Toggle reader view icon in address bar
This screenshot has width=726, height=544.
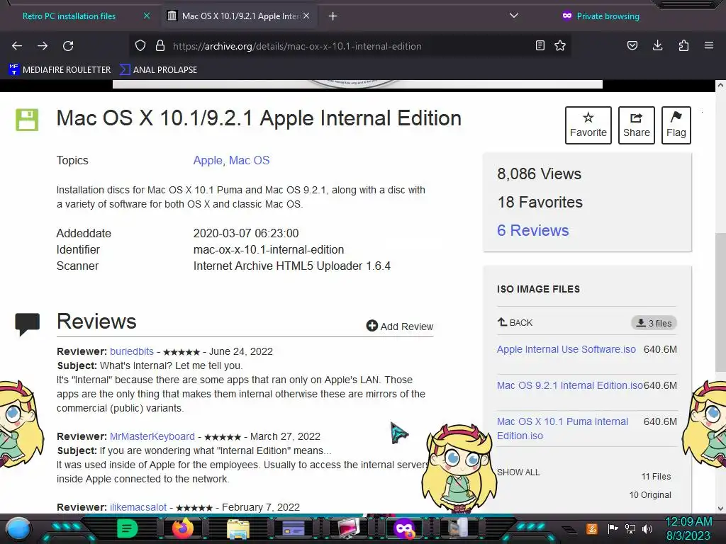click(x=540, y=45)
